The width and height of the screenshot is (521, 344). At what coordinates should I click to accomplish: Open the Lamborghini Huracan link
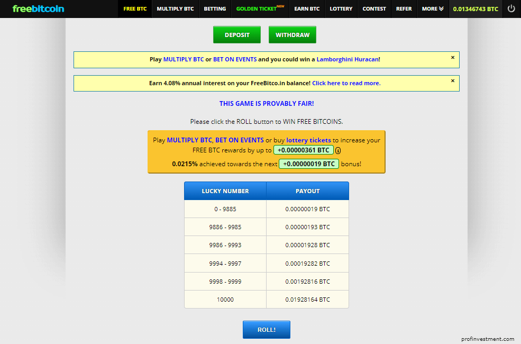pyautogui.click(x=347, y=59)
